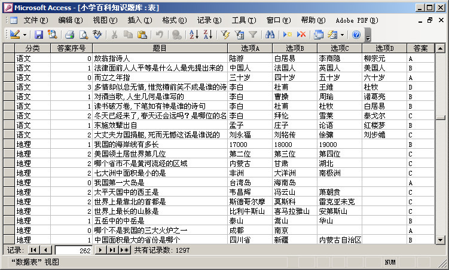This screenshot has height=270, width=449.
Task: Sort descending with the Z-A icon
Action: [208, 35]
